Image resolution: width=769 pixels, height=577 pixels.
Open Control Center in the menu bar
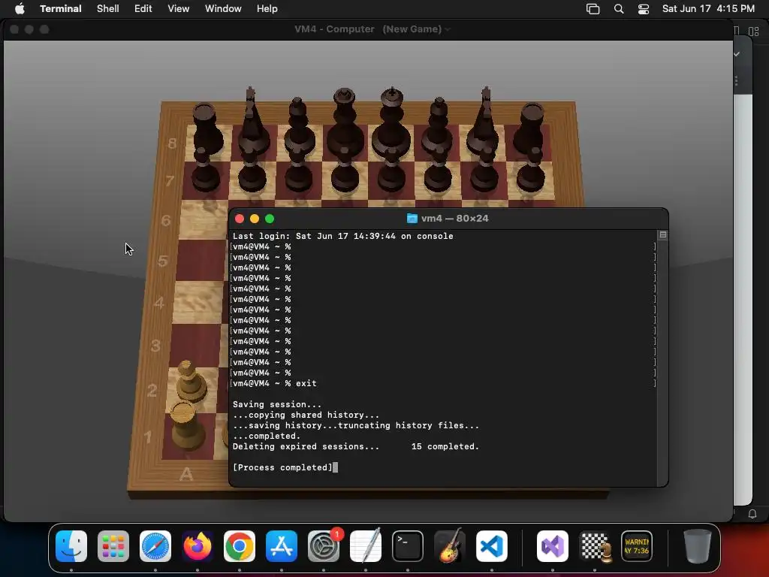[644, 9]
